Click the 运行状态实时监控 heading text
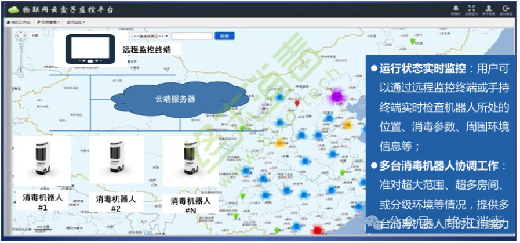The image size is (520, 243). coord(423,70)
